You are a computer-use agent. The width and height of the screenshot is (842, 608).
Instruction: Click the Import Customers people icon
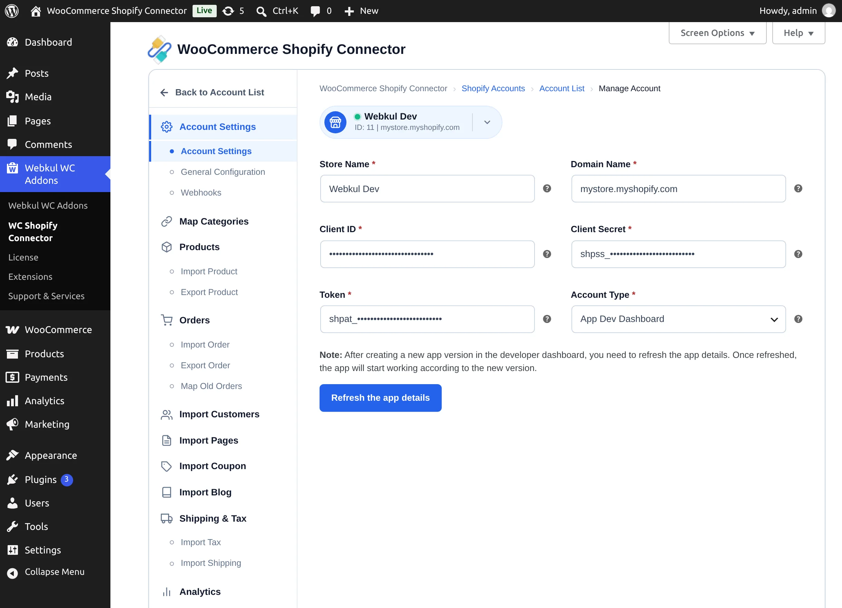pyautogui.click(x=167, y=415)
